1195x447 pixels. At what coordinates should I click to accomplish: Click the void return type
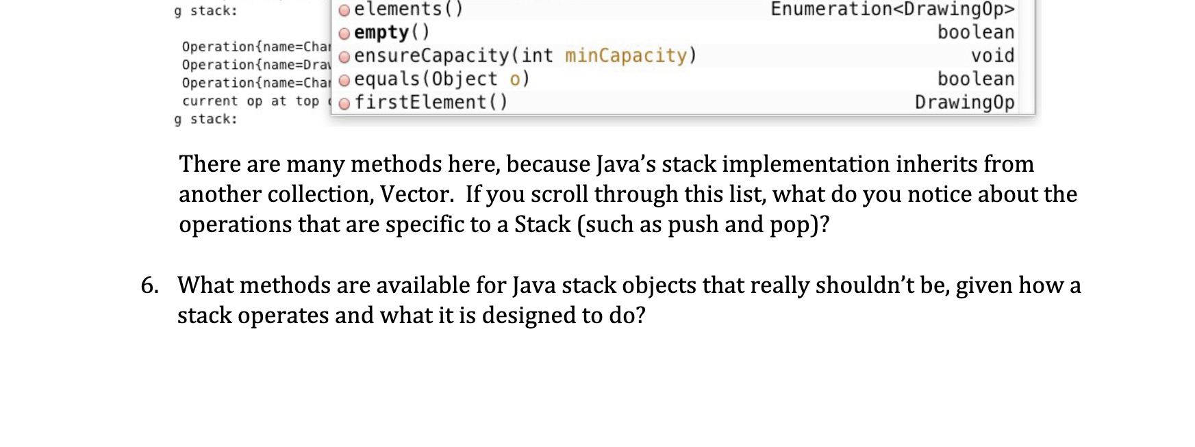coord(992,55)
